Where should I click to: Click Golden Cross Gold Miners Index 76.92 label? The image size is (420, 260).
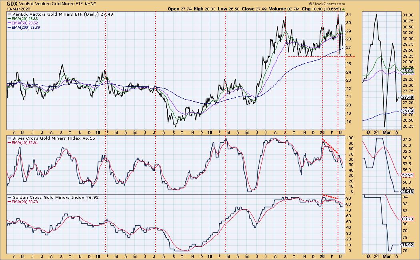point(56,197)
